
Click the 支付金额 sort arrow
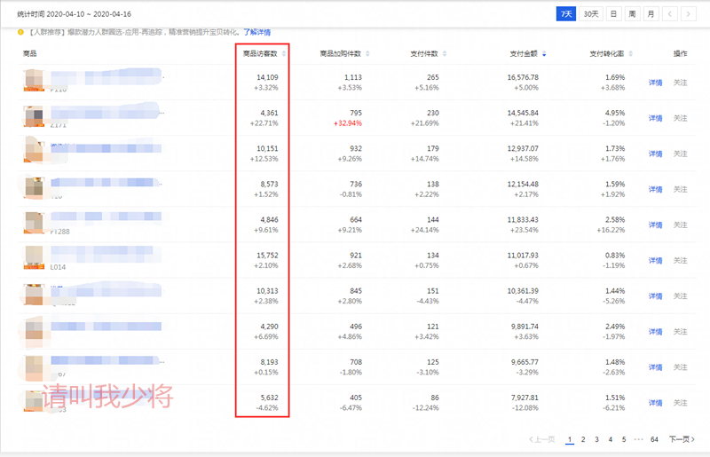click(x=544, y=54)
